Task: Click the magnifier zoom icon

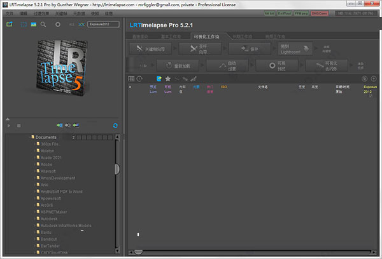Action: coord(43,24)
